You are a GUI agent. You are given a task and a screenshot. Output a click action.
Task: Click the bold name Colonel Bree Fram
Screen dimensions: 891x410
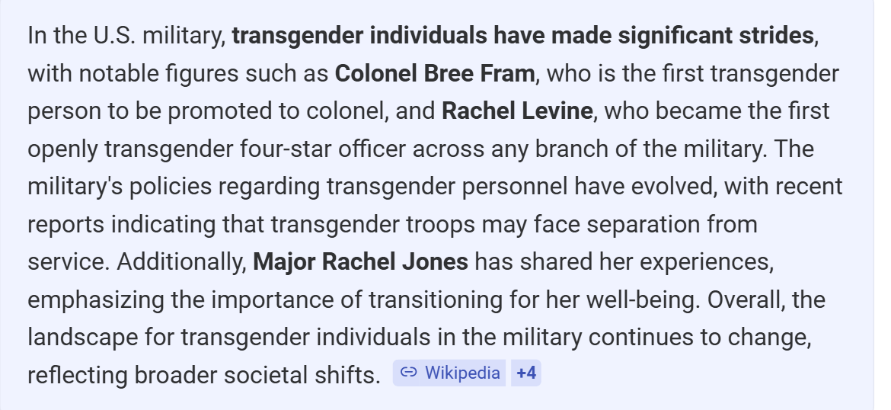pos(434,74)
